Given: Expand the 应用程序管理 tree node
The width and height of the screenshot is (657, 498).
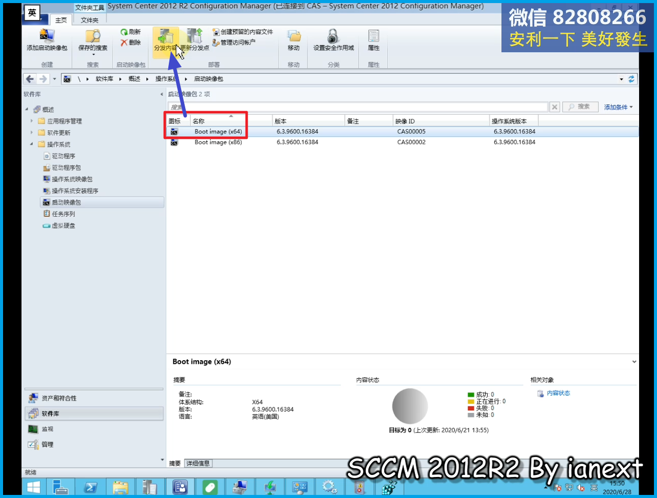Looking at the screenshot, I should [x=32, y=121].
